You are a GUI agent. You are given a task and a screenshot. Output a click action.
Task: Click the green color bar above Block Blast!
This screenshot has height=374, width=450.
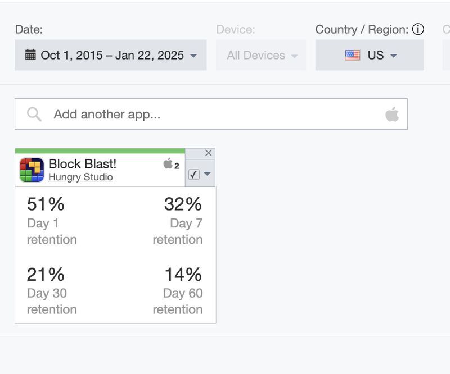(100, 150)
